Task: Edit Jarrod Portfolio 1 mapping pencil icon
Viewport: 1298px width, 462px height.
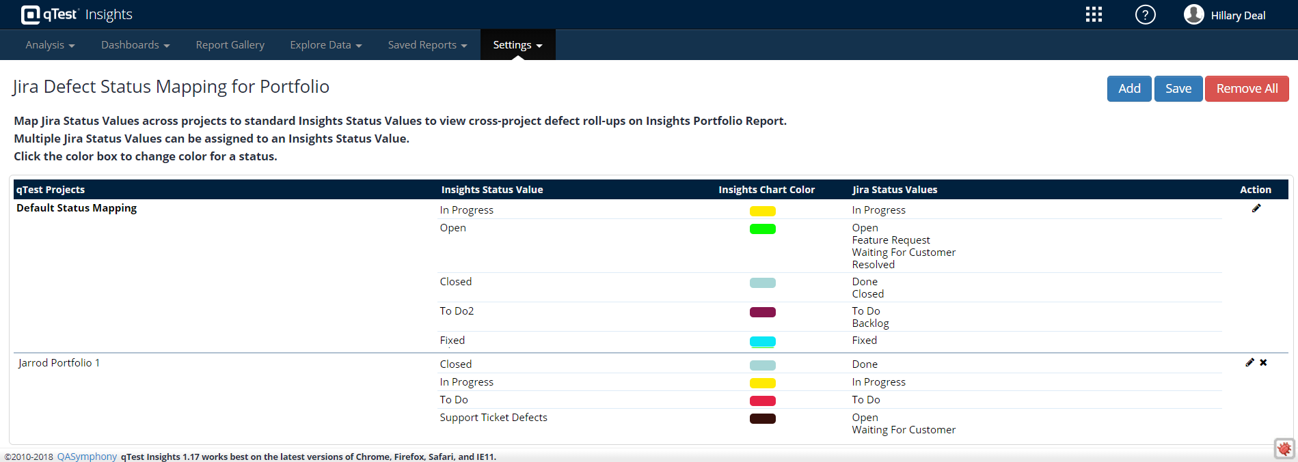Action: pos(1249,362)
